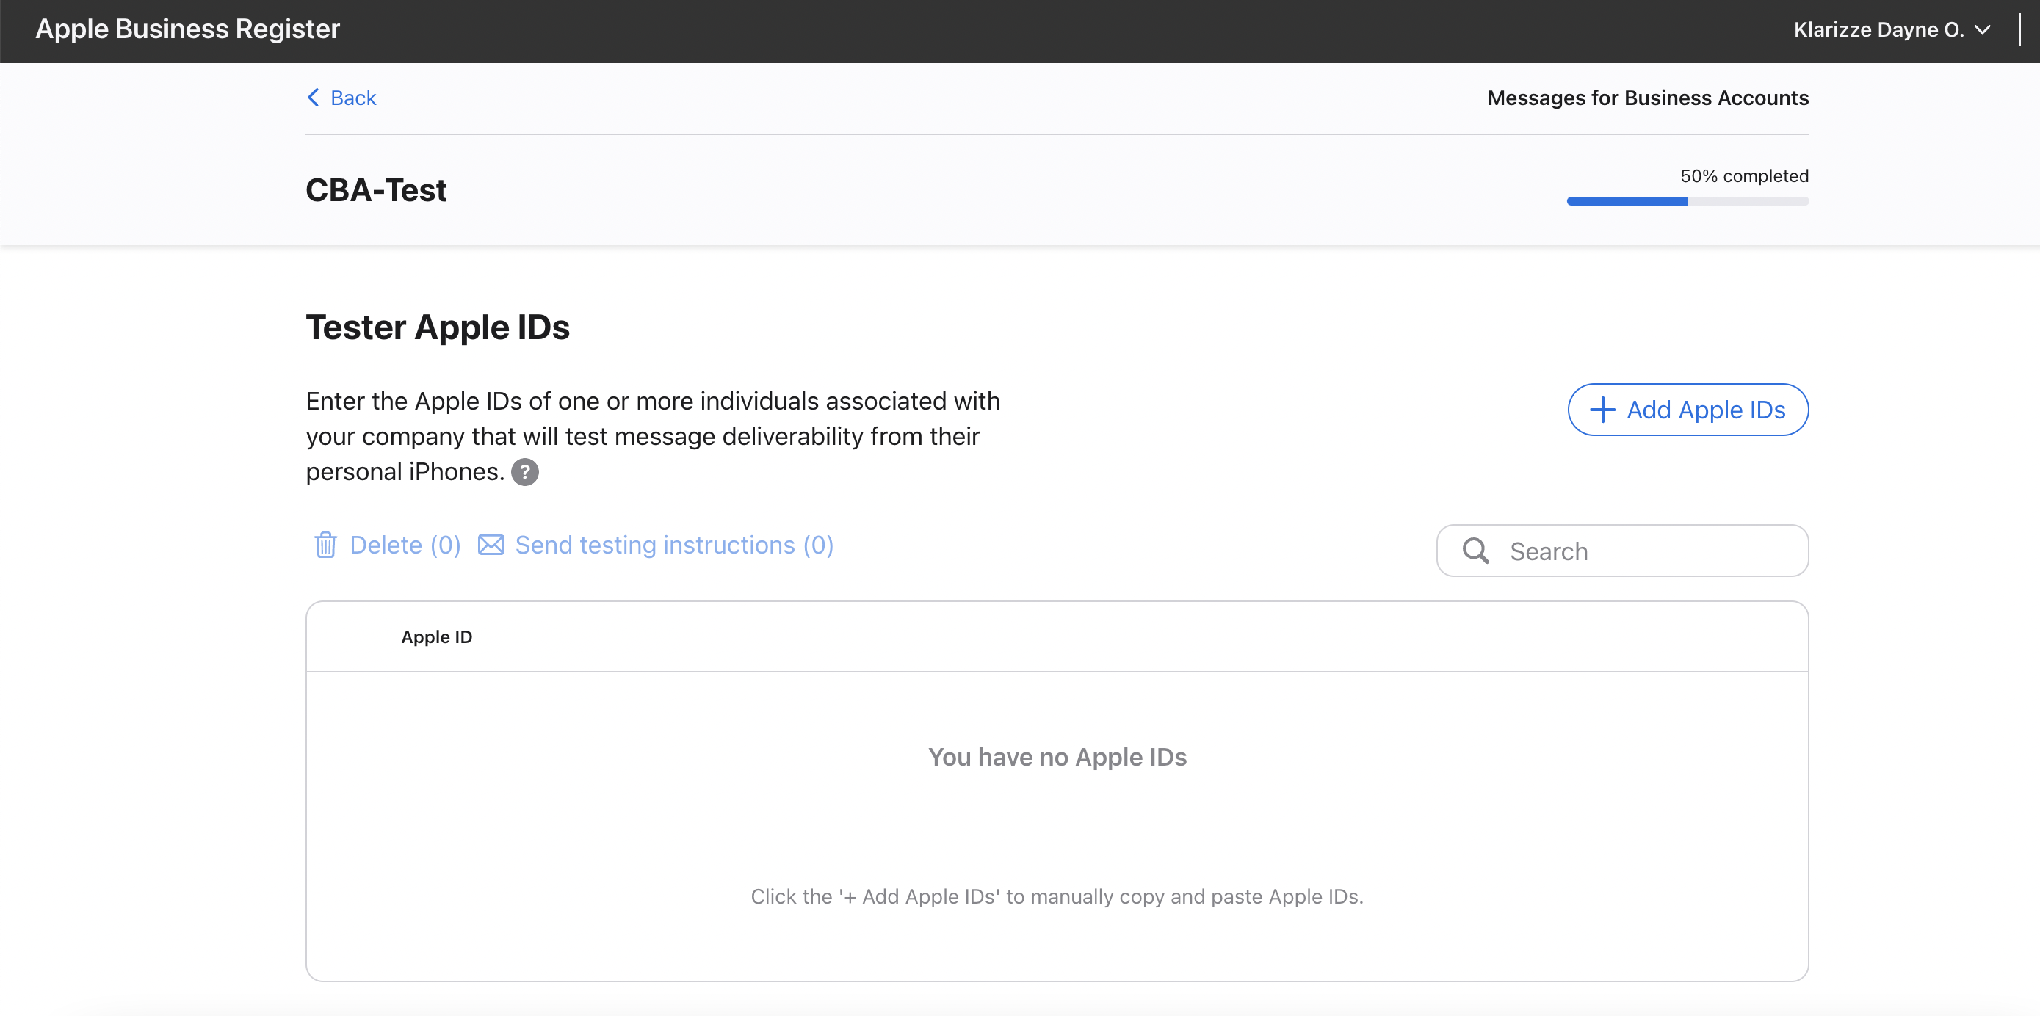
Task: Click the Apple Business Register title
Action: tap(188, 29)
